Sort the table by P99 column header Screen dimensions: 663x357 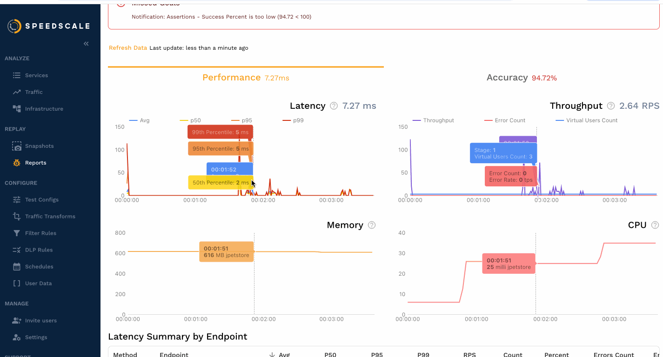(x=423, y=354)
